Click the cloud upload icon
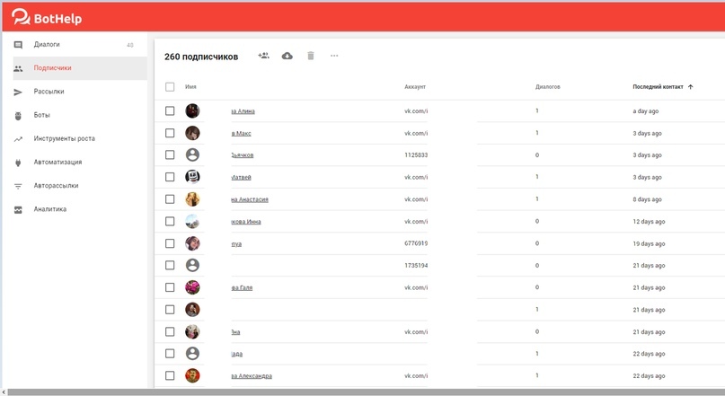 287,56
